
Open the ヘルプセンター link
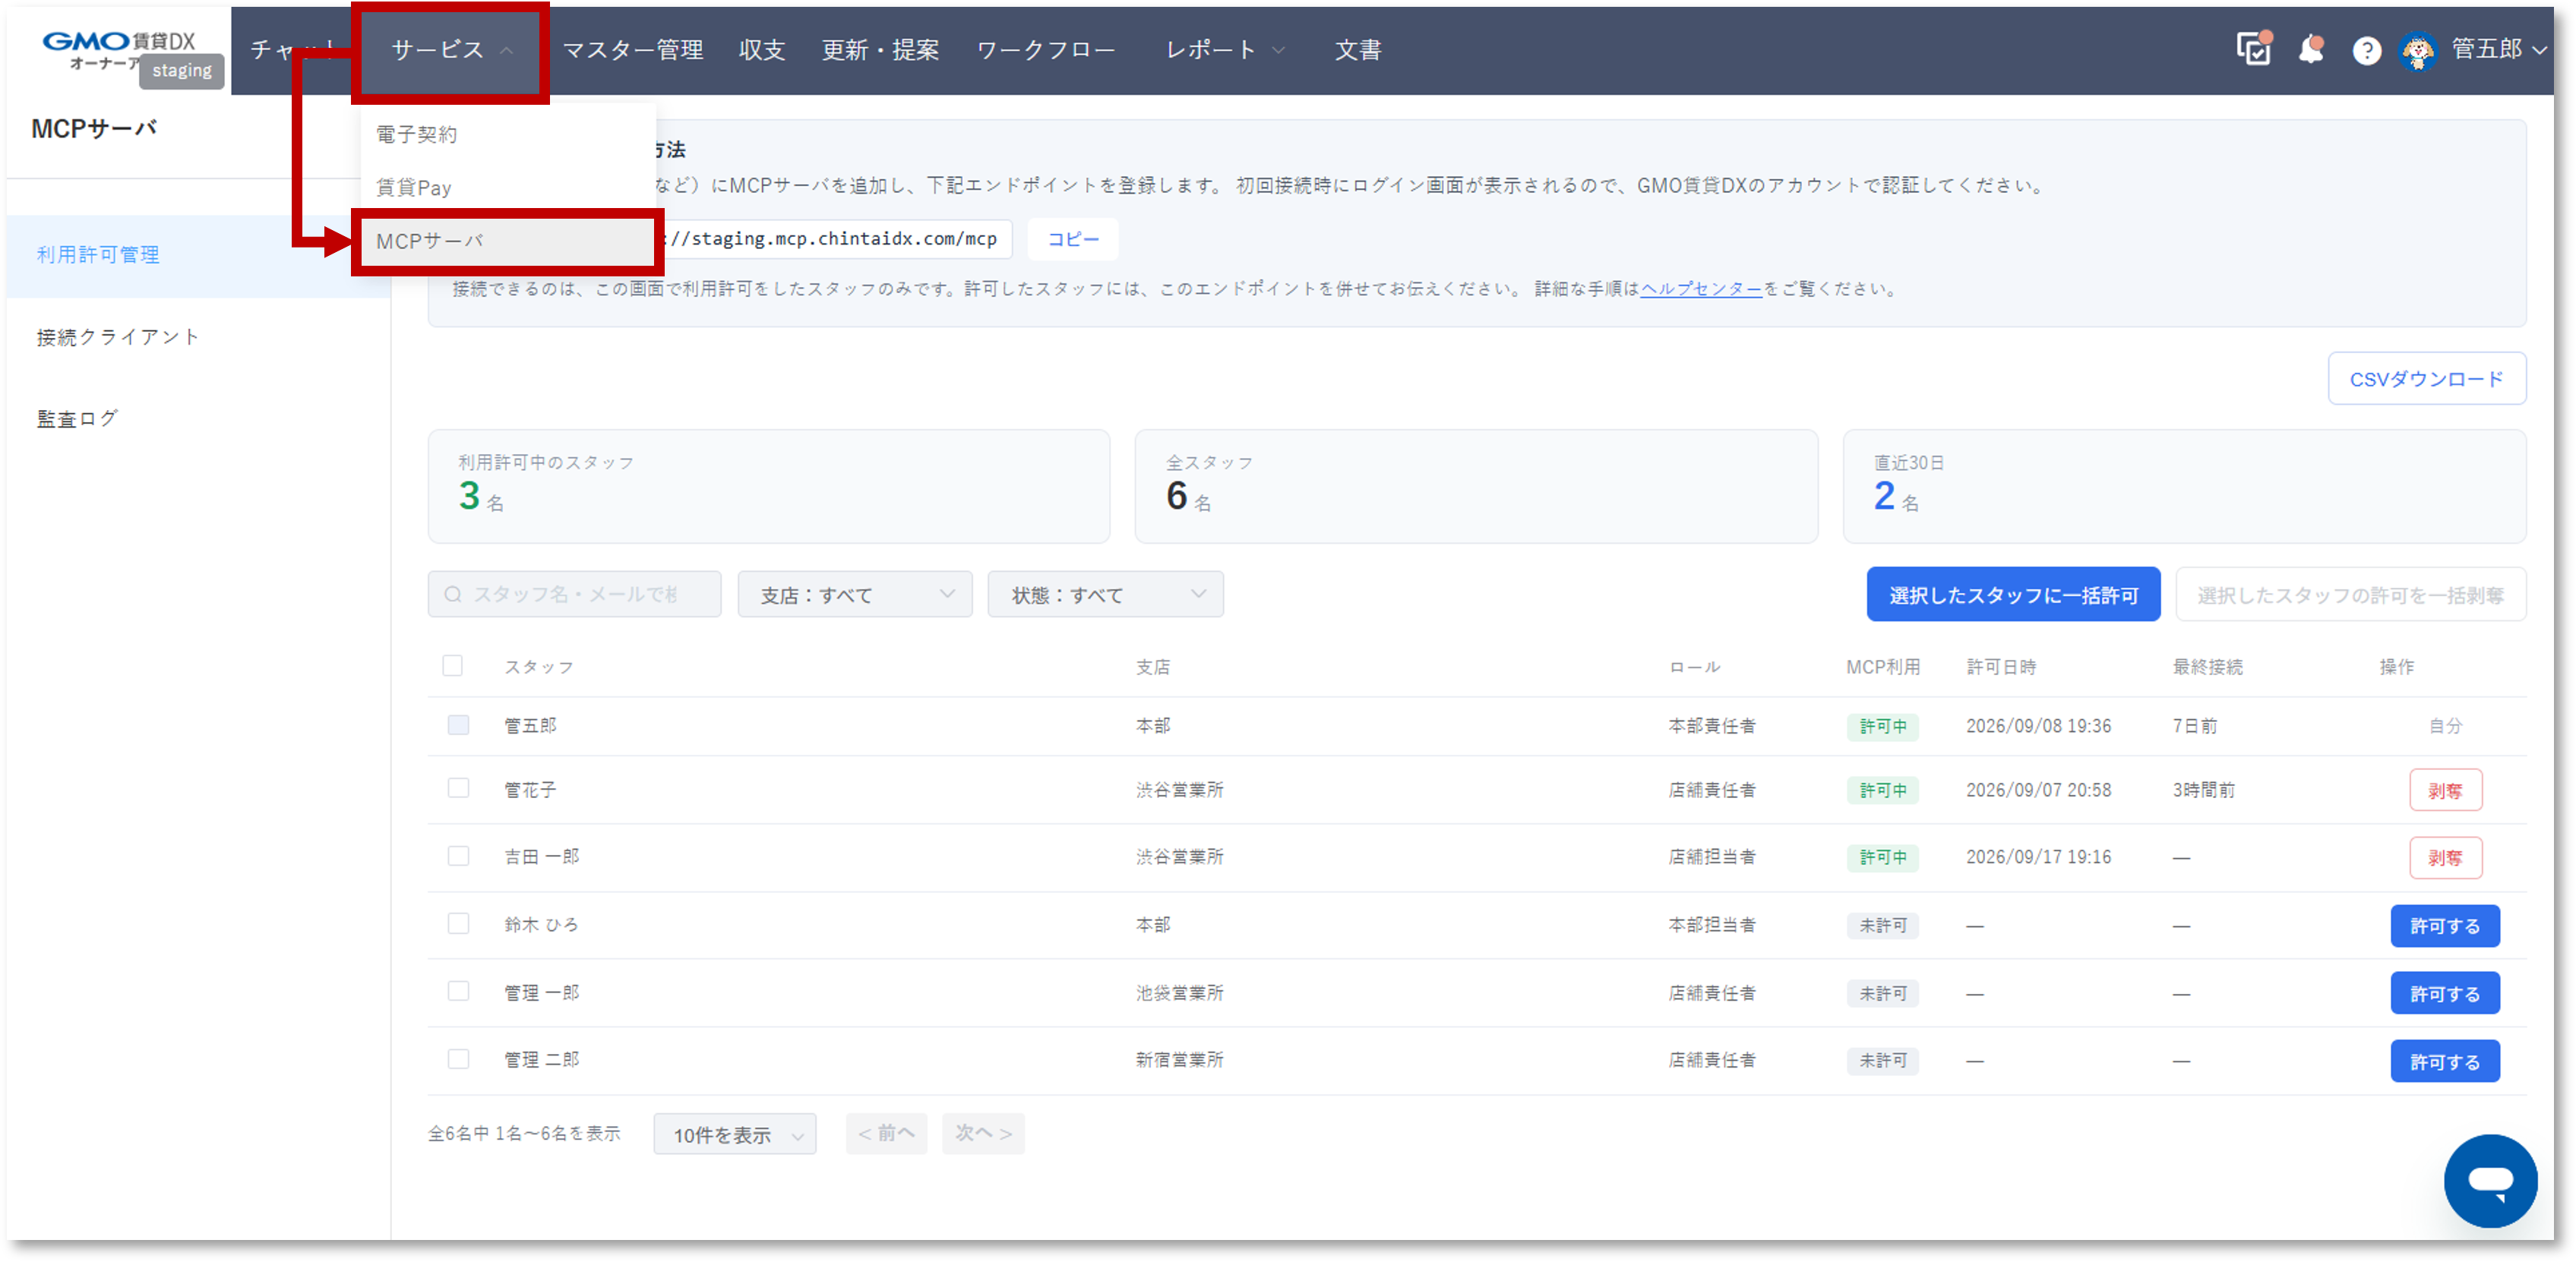pyautogui.click(x=1701, y=289)
